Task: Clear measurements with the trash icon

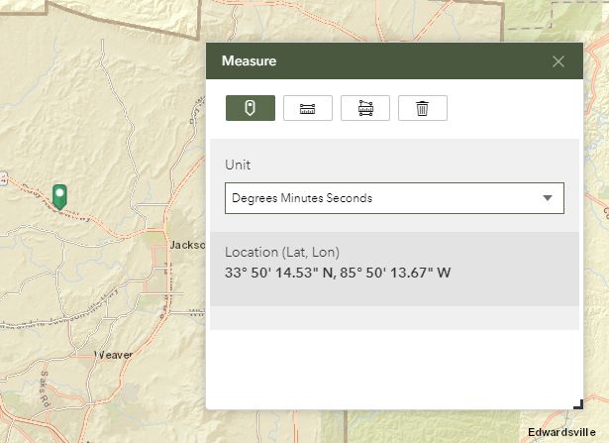Action: [x=422, y=108]
